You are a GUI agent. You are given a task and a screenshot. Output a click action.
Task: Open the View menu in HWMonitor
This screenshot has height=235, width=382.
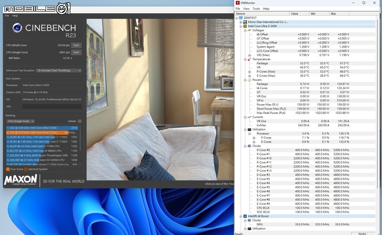tap(246, 8)
